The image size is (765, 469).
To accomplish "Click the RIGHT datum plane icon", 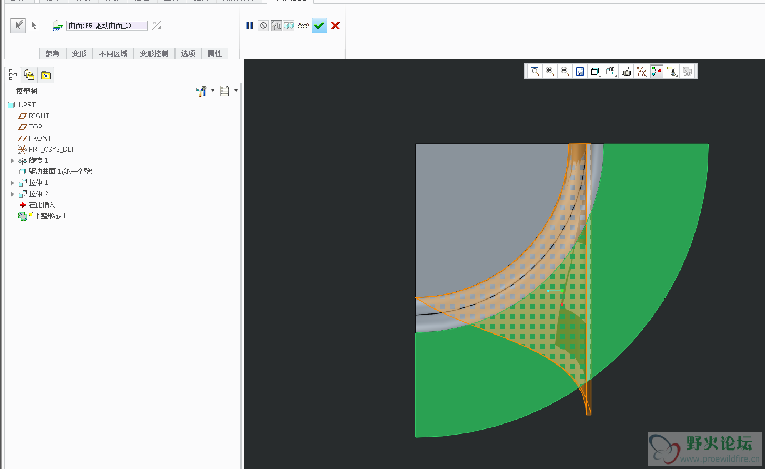I will (x=23, y=116).
